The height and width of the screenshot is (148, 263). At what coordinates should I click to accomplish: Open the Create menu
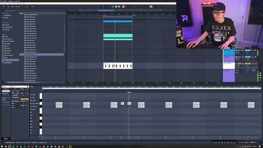coord(9,3)
